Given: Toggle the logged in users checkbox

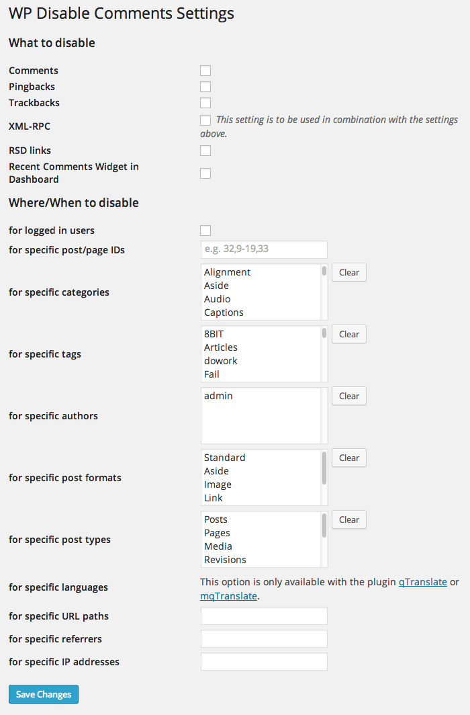Looking at the screenshot, I should tap(205, 230).
